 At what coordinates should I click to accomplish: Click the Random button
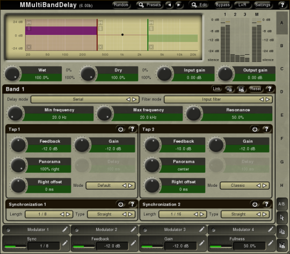121,5
